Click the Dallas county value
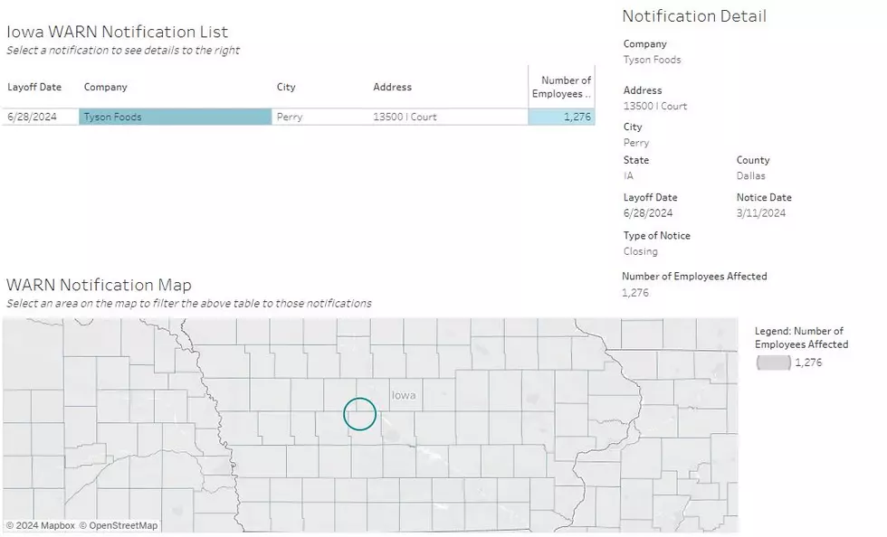Viewport: 887px width, 537px height. click(750, 175)
